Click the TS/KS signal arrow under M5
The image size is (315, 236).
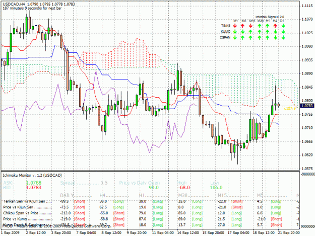click(x=242, y=26)
